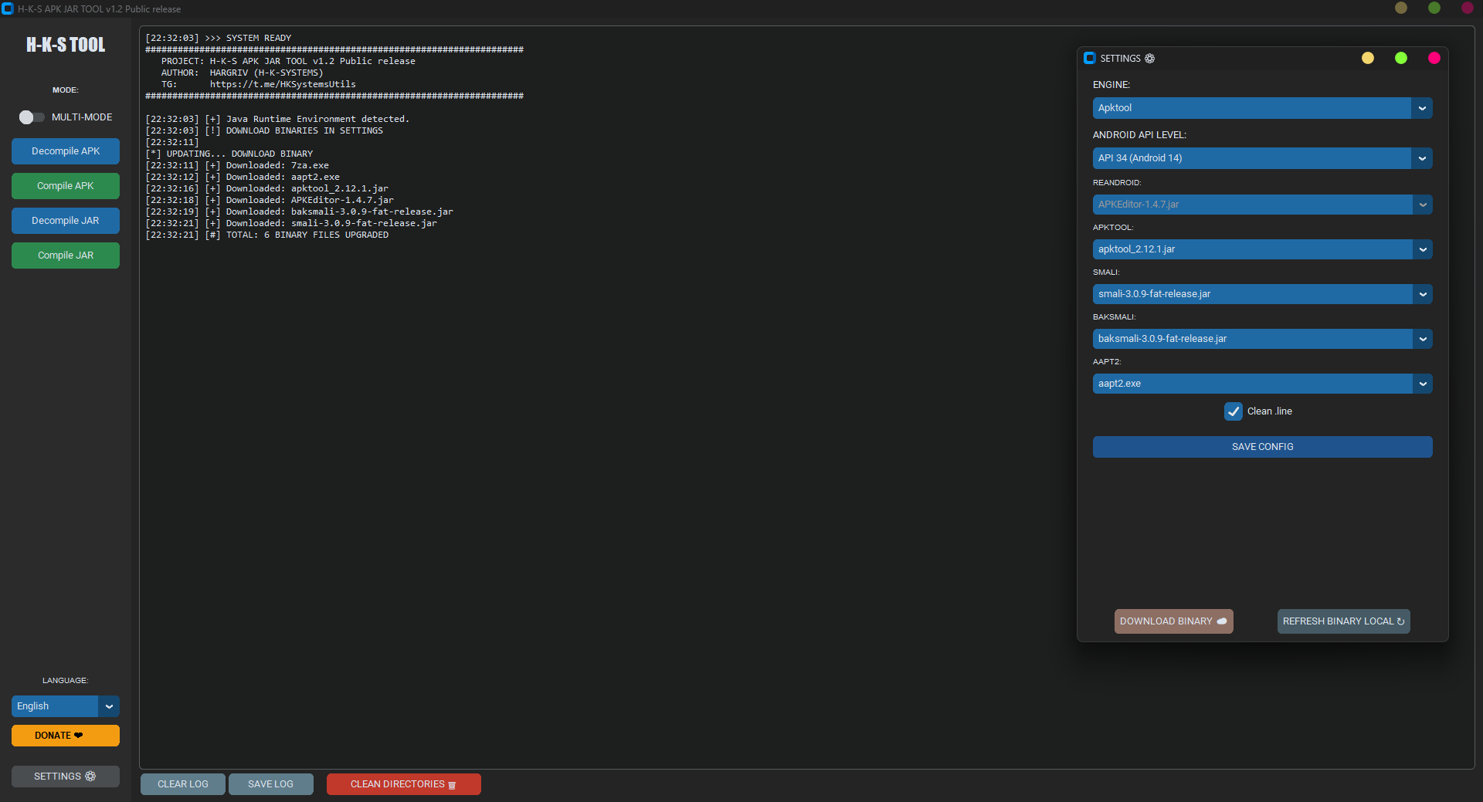Save settings with the SAVE CONFIG button
This screenshot has width=1483, height=802.
pyautogui.click(x=1262, y=446)
